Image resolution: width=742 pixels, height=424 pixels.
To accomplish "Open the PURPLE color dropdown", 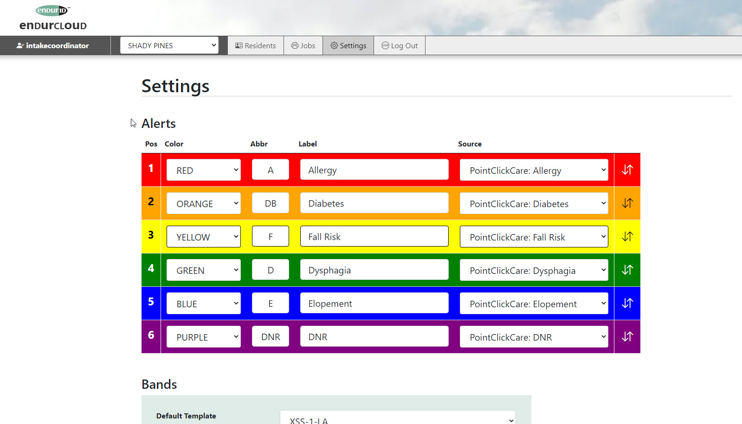I will coord(203,337).
